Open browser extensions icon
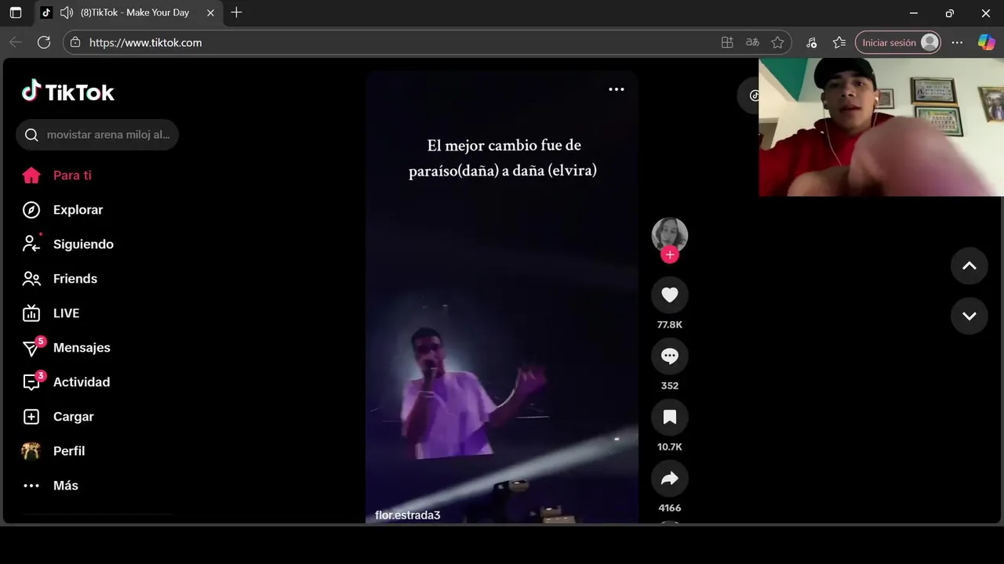 point(812,42)
